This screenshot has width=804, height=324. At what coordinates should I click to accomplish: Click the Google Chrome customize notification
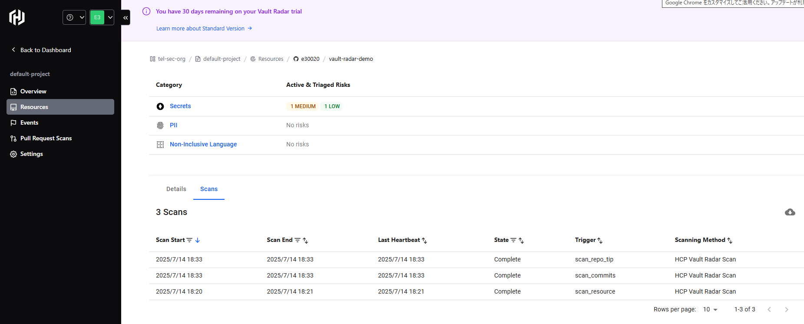click(733, 3)
